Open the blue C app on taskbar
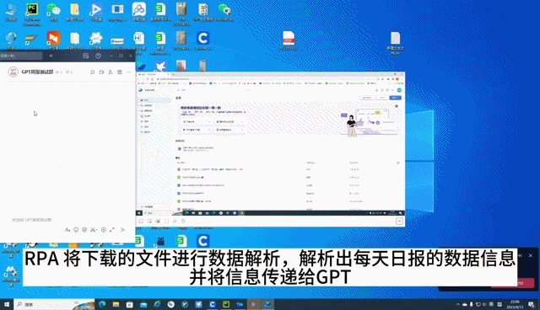Image resolution: width=540 pixels, height=310 pixels. [x=213, y=304]
